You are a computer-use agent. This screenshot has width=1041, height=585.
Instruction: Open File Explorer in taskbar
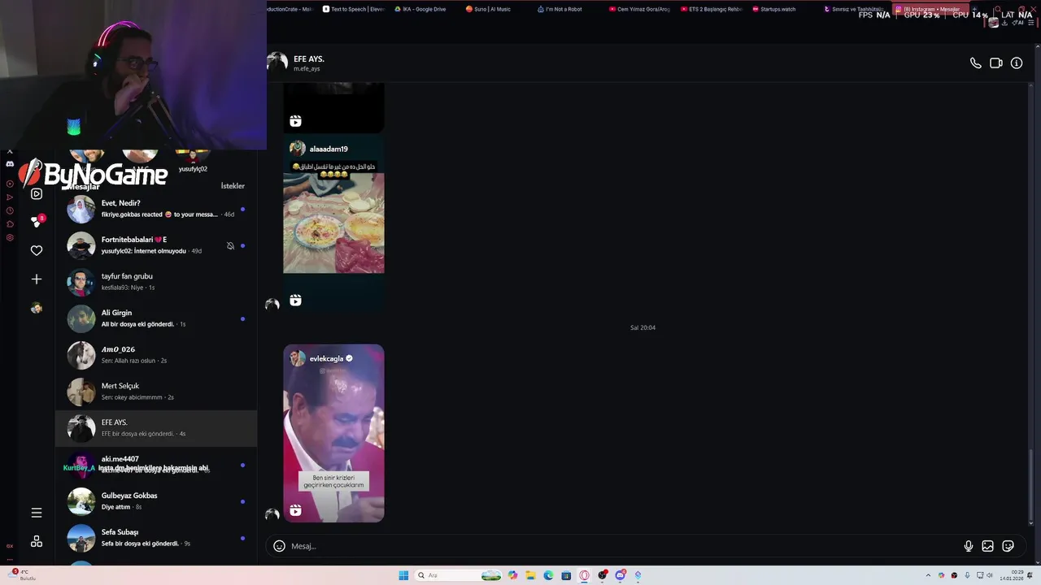530,575
